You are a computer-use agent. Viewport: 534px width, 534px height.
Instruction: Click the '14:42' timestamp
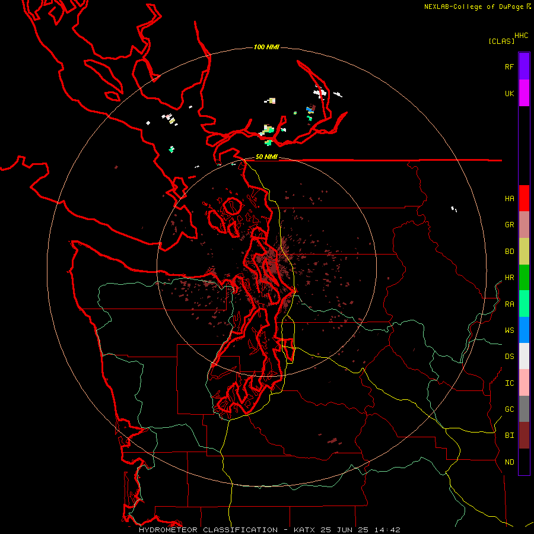click(387, 530)
